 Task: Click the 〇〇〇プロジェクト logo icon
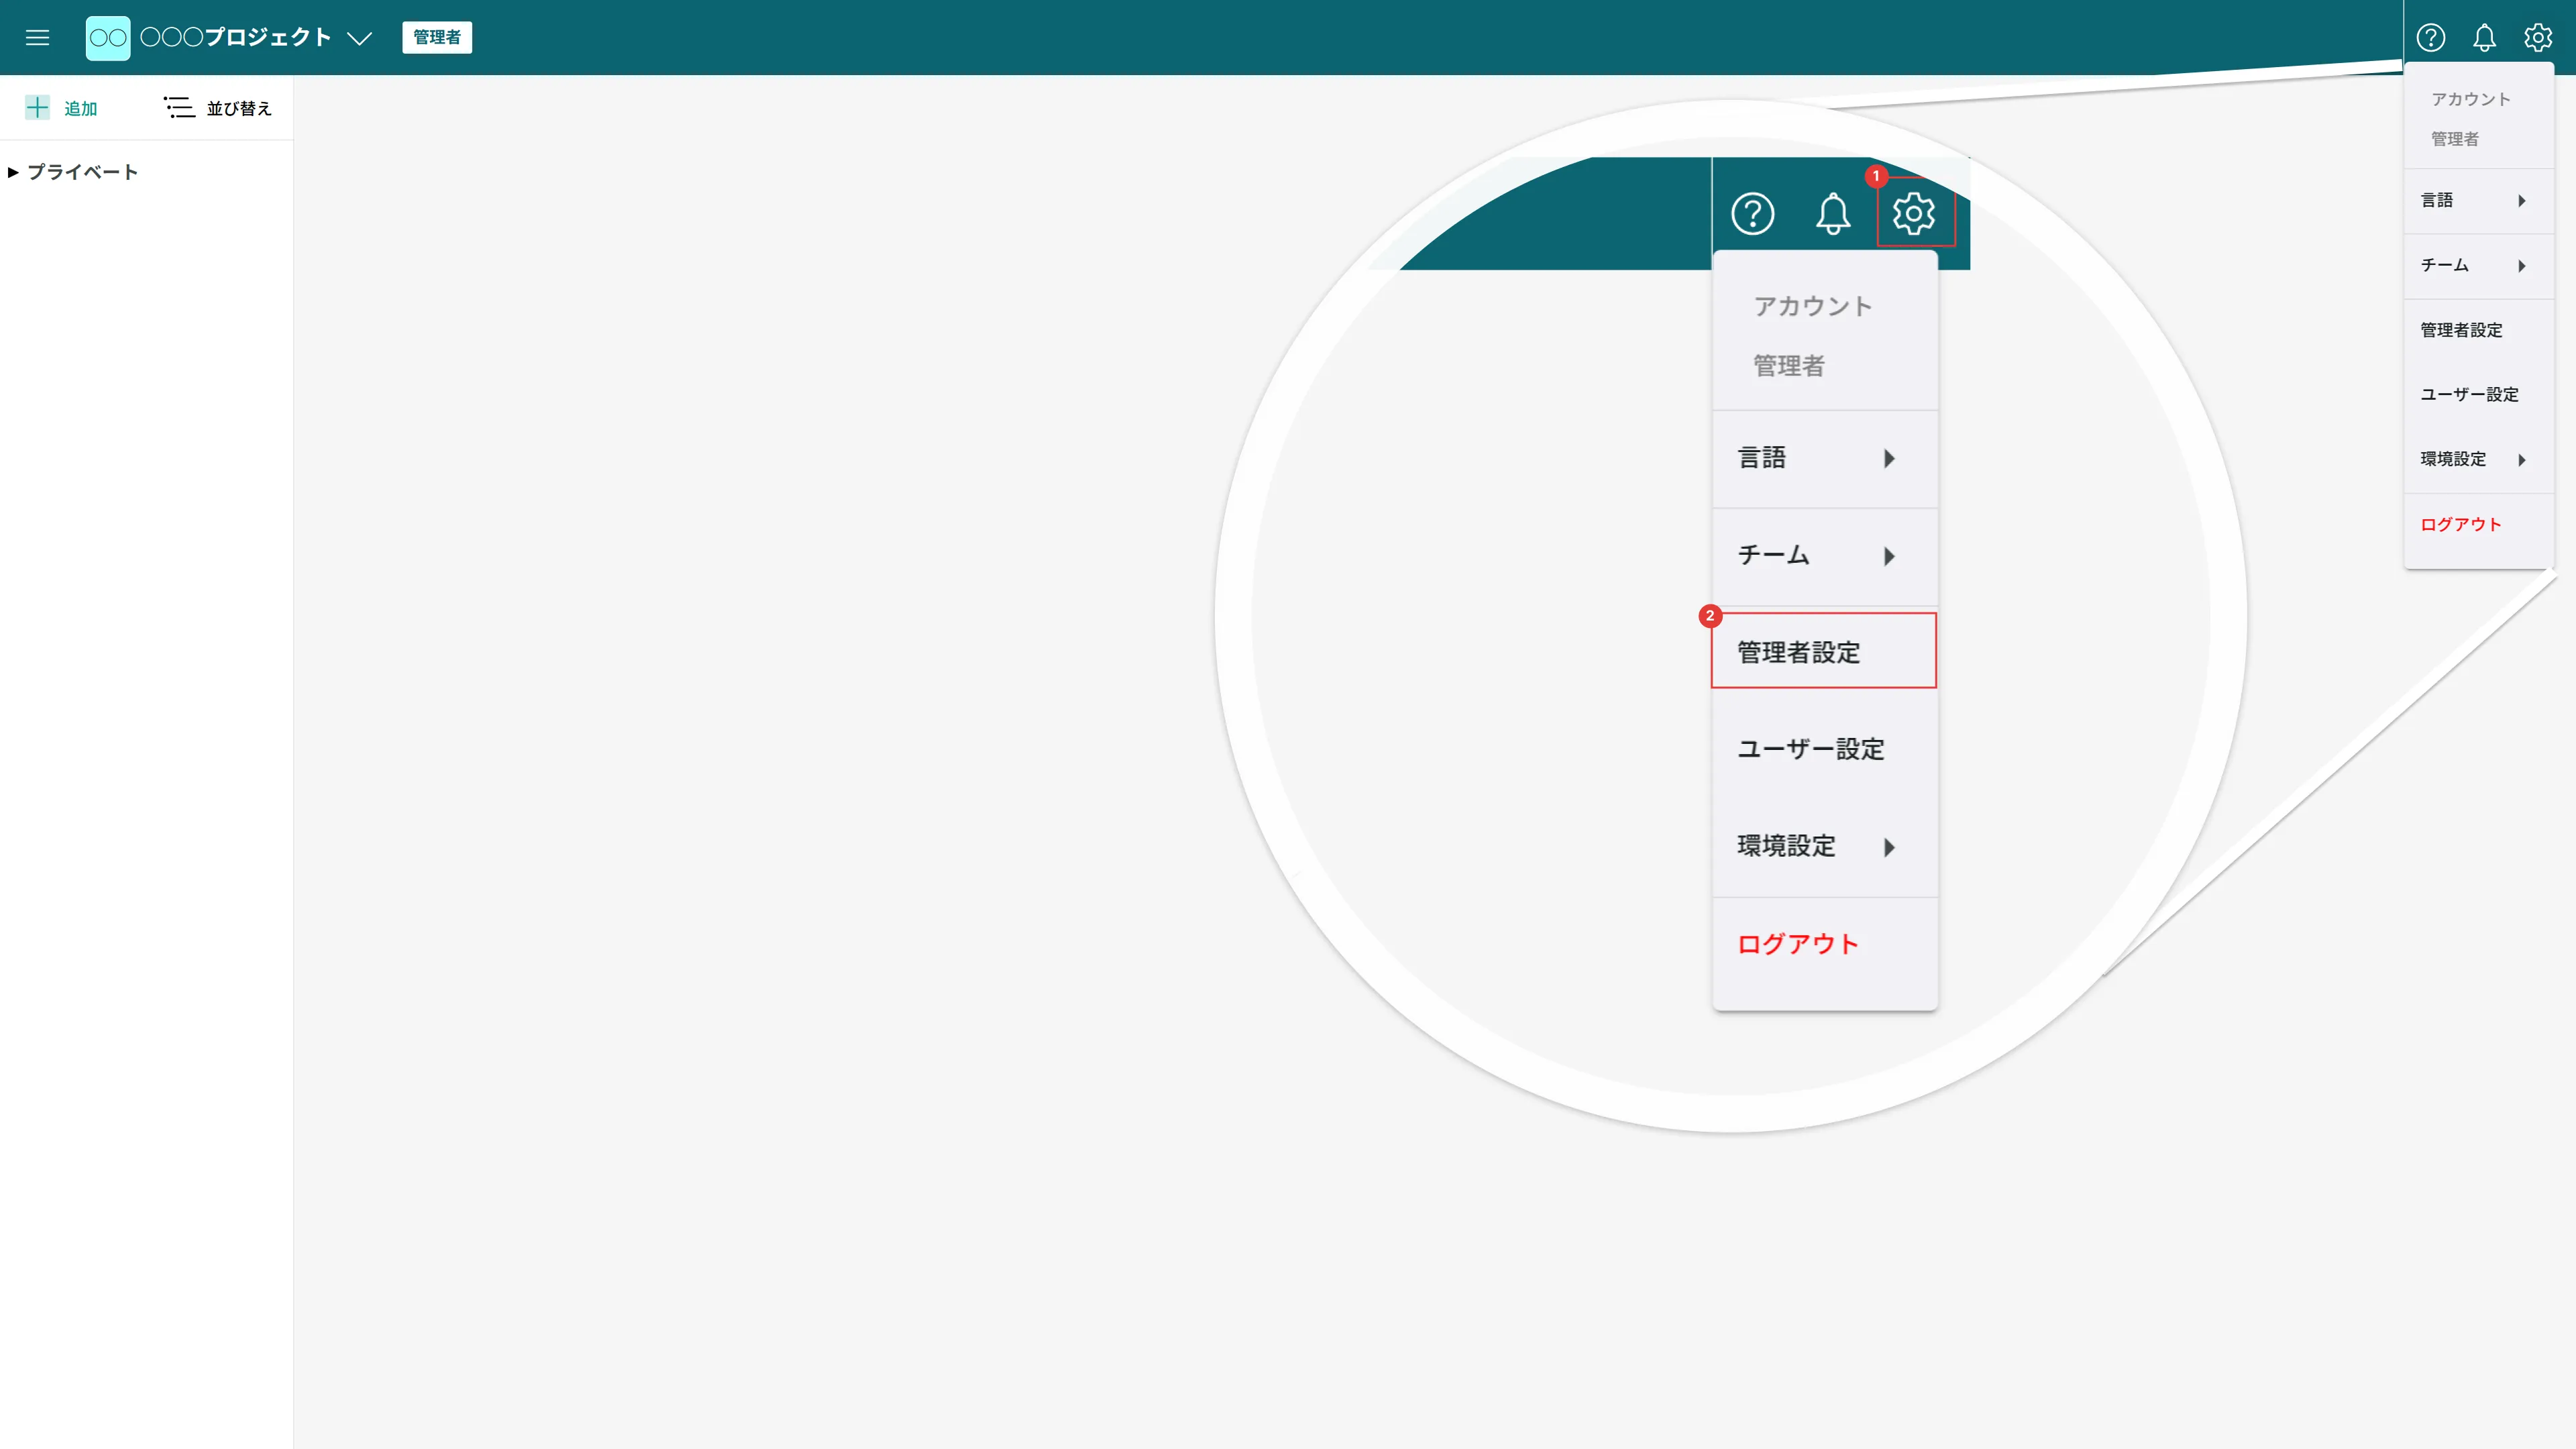108,37
